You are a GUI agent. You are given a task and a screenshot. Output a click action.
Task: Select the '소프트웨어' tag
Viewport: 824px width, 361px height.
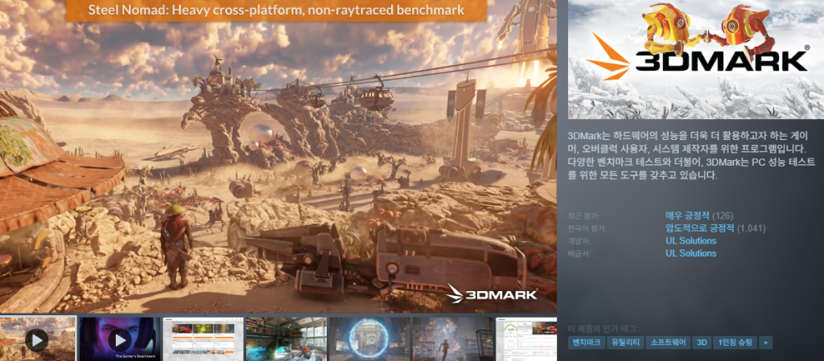coord(669,343)
